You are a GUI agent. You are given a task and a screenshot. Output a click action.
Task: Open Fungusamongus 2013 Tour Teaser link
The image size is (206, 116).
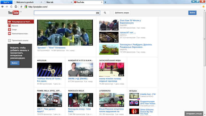point(148,103)
